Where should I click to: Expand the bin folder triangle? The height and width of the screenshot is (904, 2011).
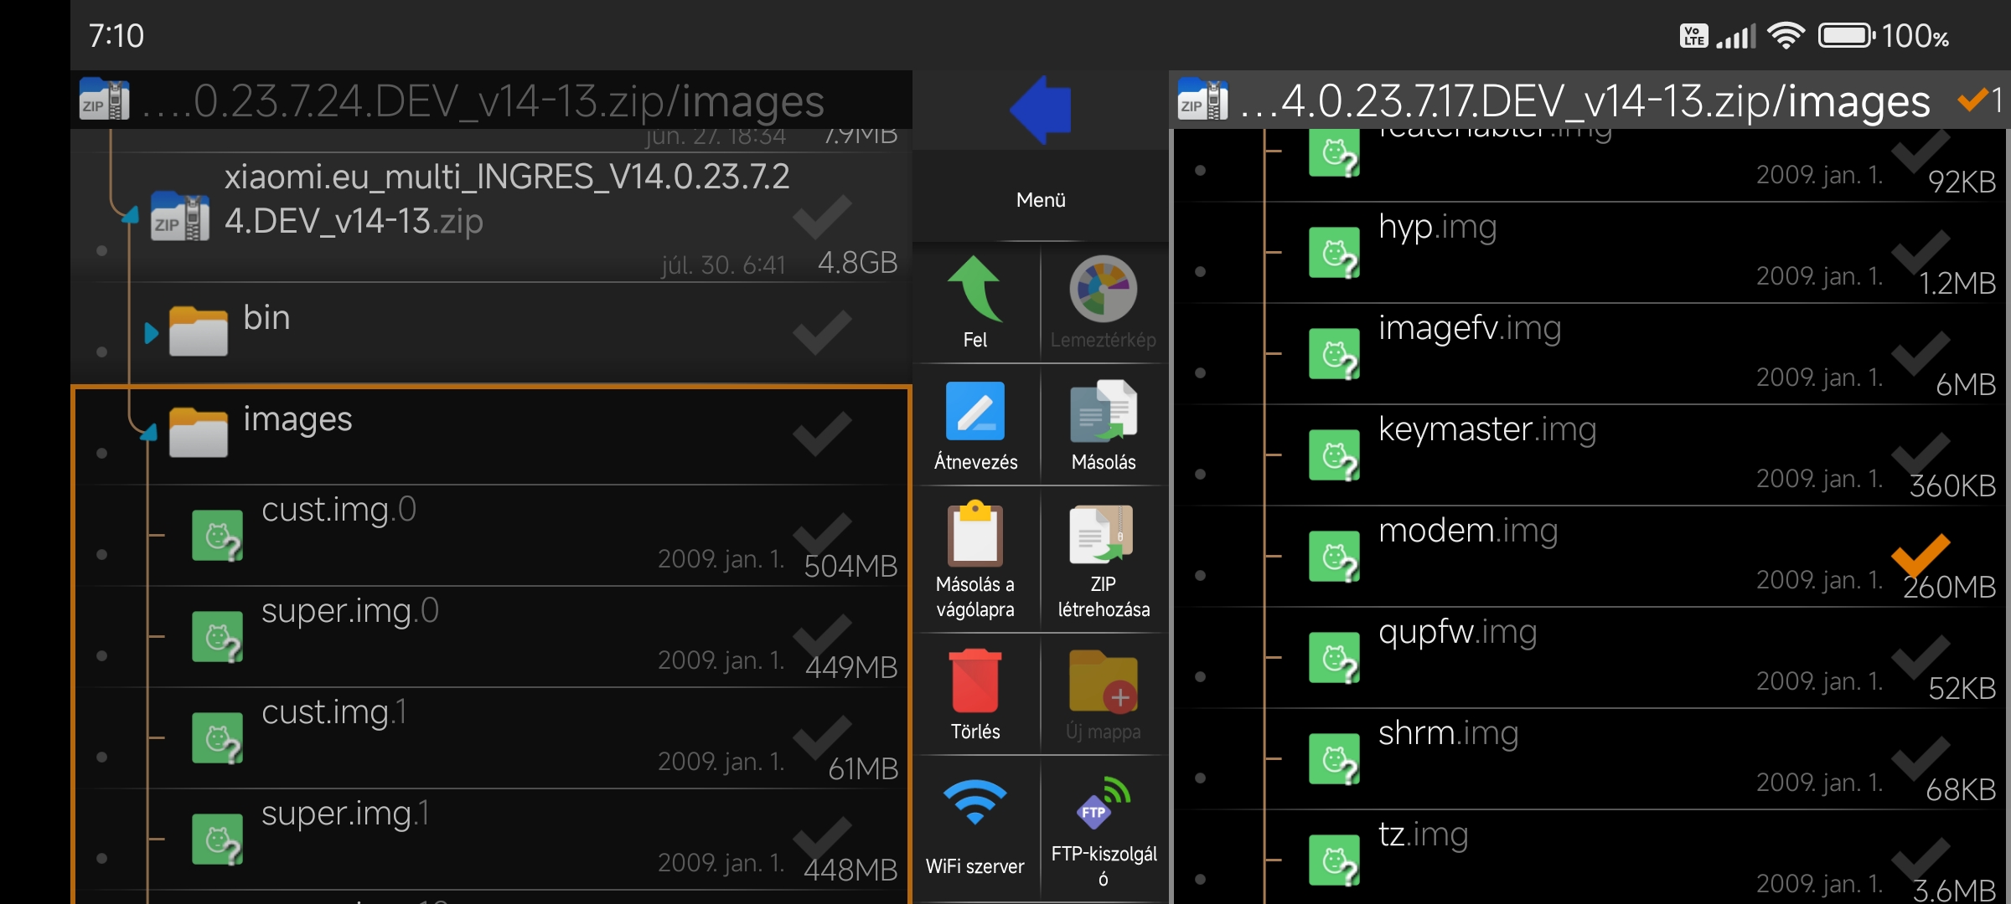(x=151, y=333)
